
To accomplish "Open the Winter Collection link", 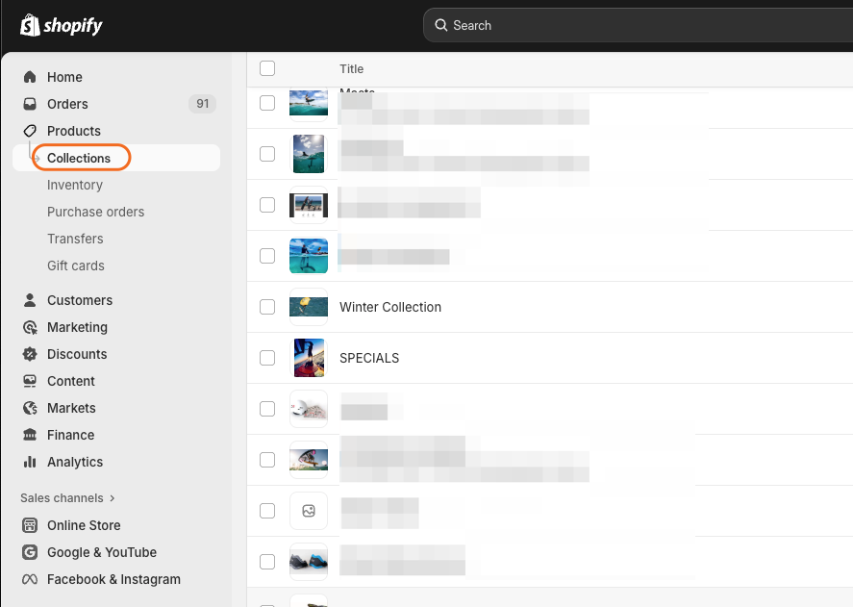I will [390, 307].
